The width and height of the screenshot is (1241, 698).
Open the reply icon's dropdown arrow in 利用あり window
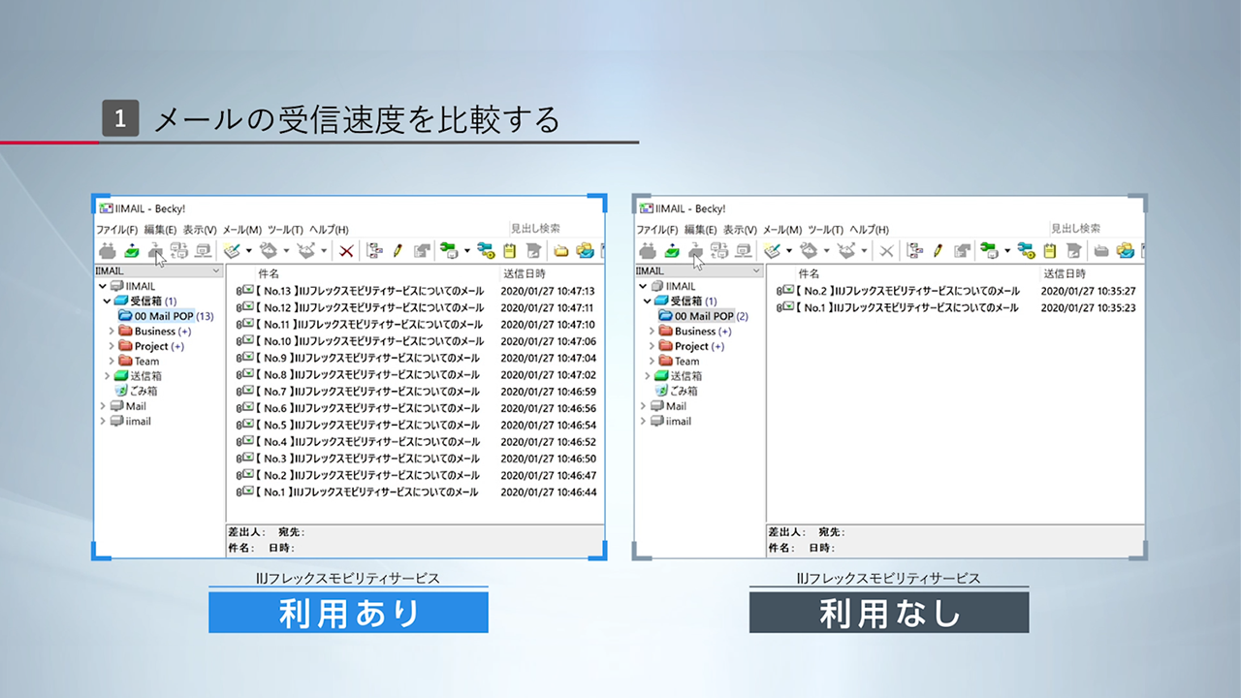click(x=286, y=251)
